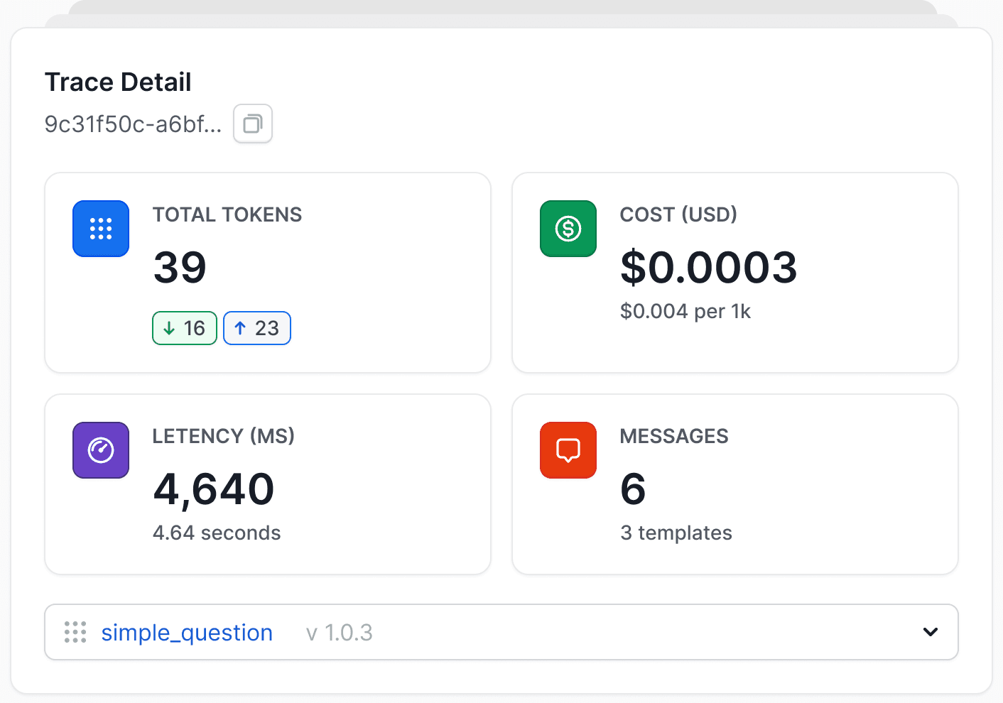Screen dimensions: 1003x703
Task: Click the drag handle beside simple_question
Action: pyautogui.click(x=75, y=632)
